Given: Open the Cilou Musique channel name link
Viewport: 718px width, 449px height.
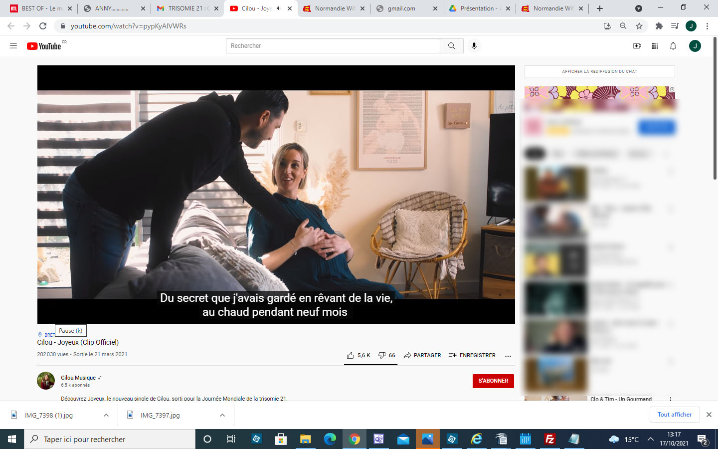Looking at the screenshot, I should [78, 378].
